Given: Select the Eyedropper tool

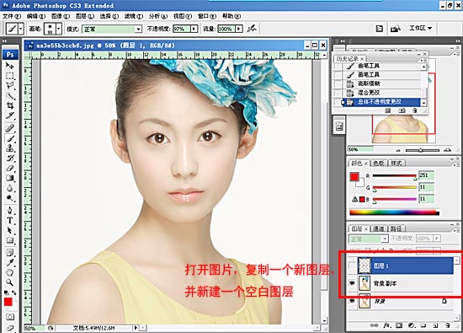Looking at the screenshot, I should (10, 262).
